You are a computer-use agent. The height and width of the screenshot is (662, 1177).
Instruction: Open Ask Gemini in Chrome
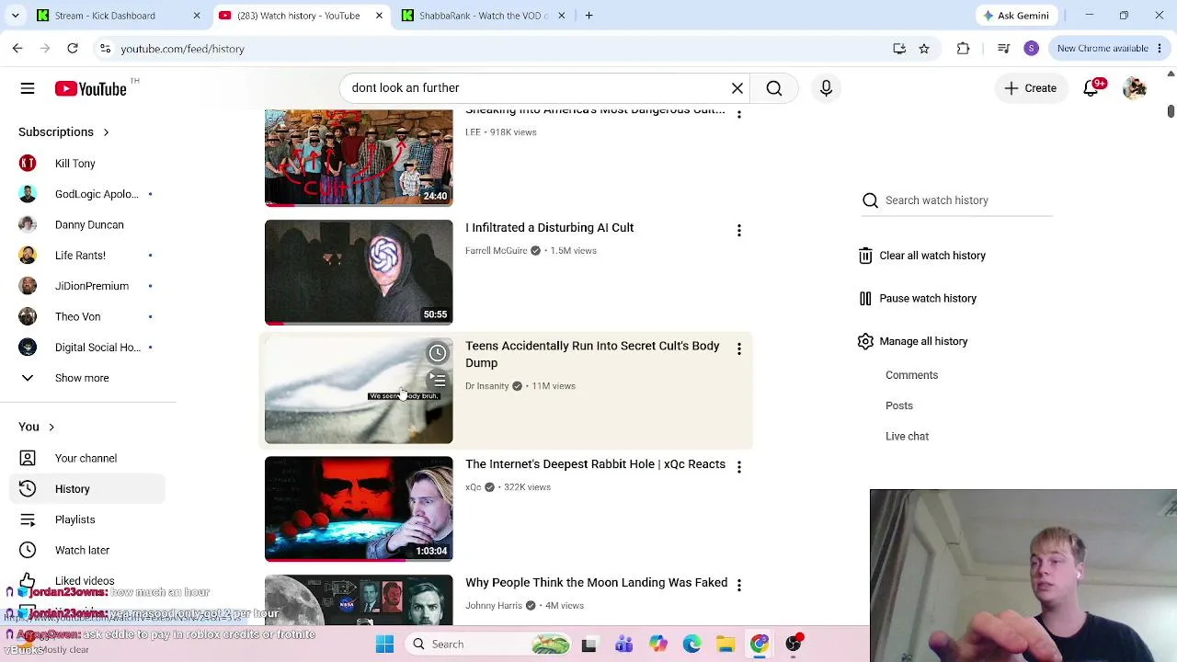1015,16
